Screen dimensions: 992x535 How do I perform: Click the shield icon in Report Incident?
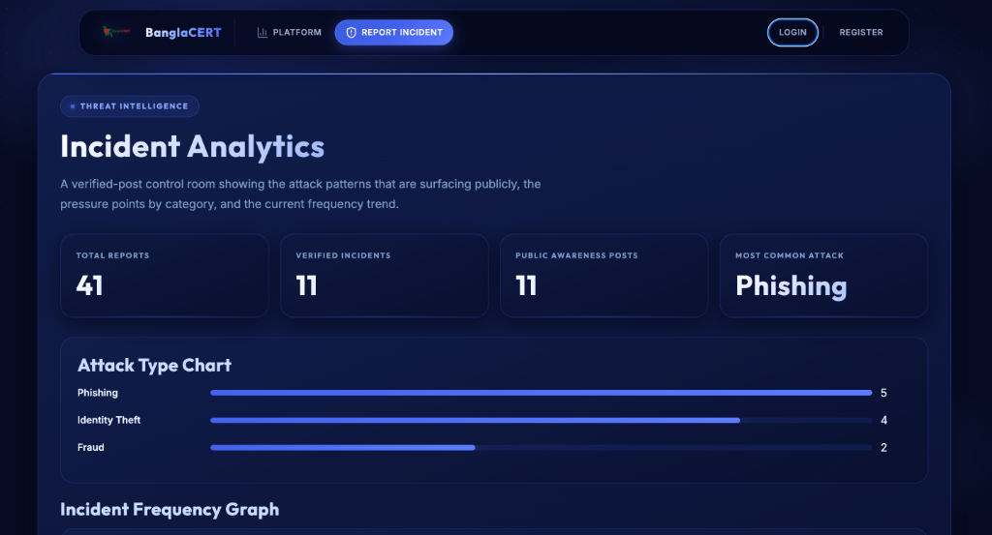[351, 32]
